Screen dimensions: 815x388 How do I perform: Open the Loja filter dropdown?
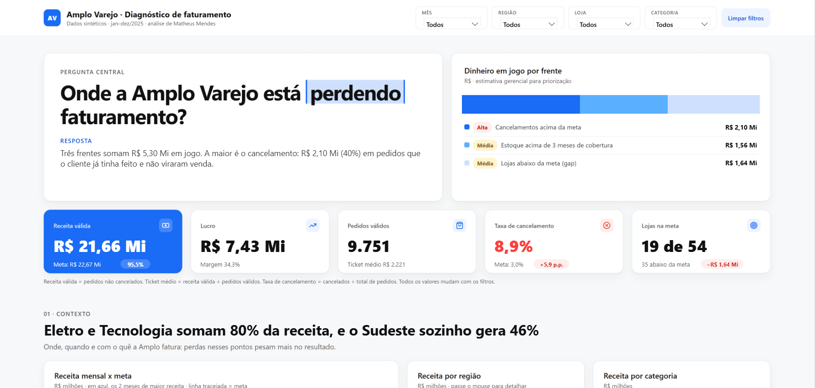(605, 24)
